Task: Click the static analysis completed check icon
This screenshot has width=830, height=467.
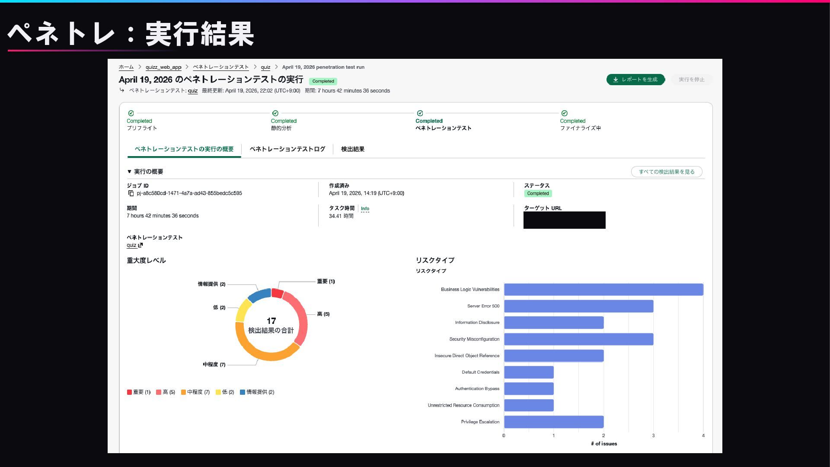Action: (x=275, y=113)
